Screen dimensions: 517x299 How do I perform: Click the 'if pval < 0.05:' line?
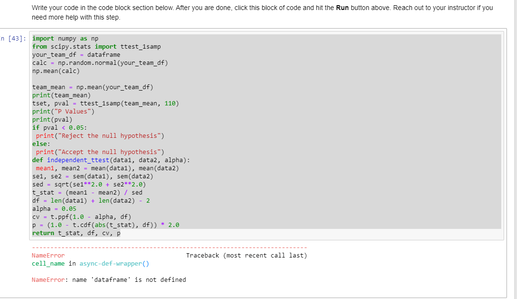(60, 127)
